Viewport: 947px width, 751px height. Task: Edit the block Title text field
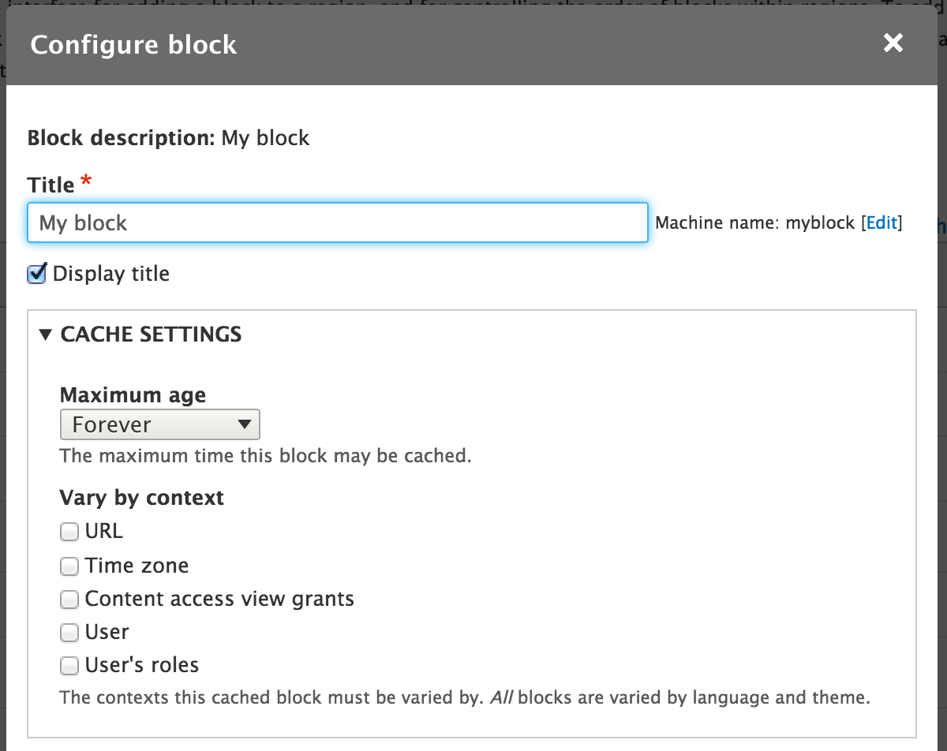337,223
